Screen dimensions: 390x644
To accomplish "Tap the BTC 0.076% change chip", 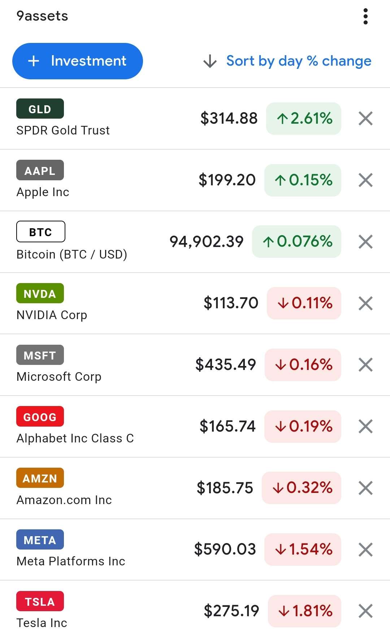I will coord(296,242).
